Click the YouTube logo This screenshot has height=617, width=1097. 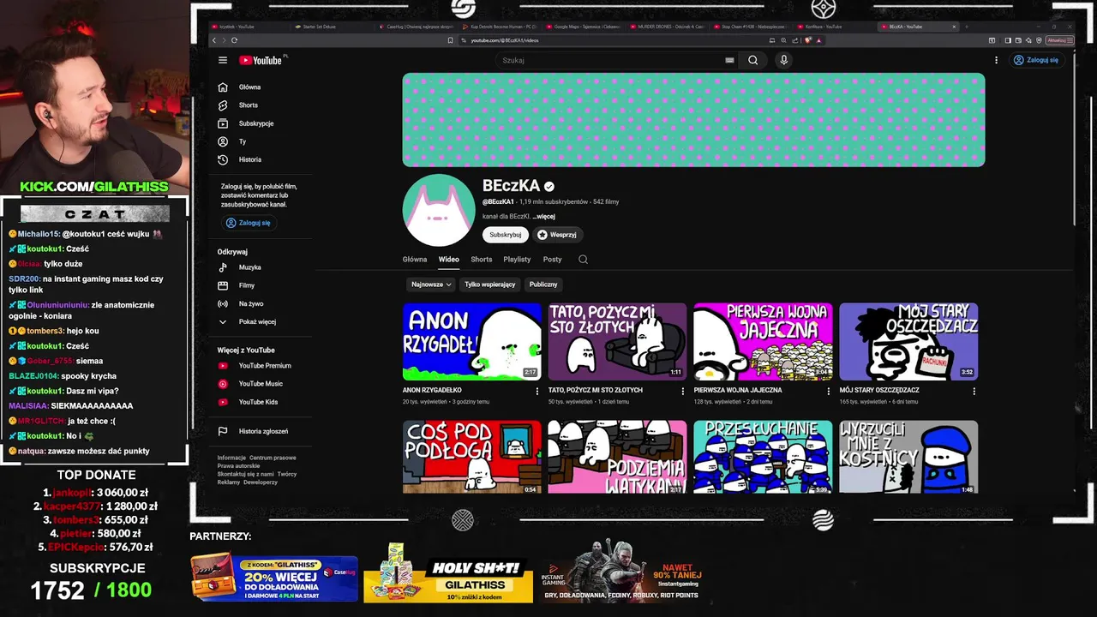(x=261, y=60)
